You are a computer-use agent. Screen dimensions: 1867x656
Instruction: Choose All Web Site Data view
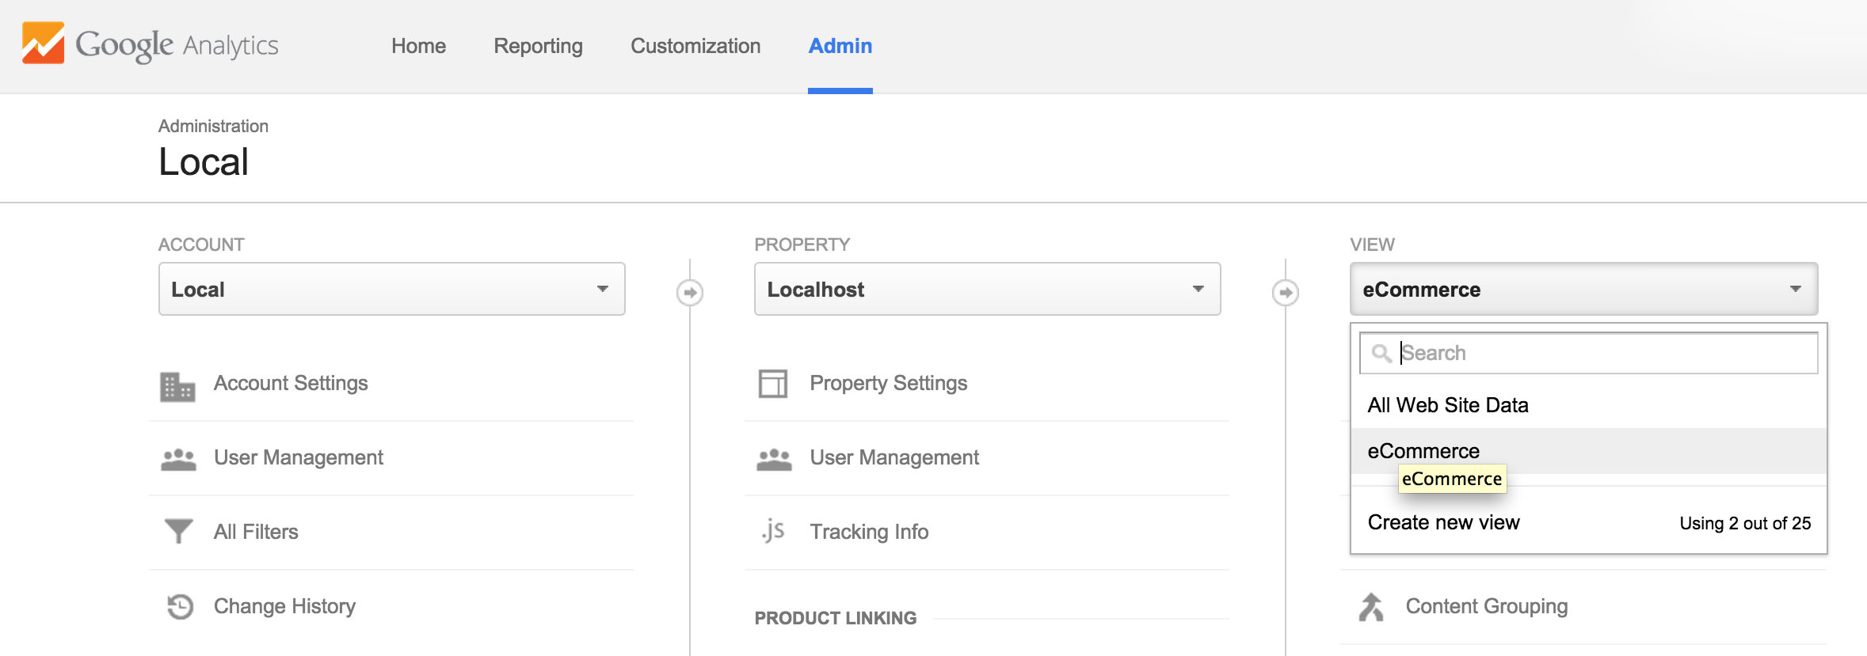[x=1588, y=405]
